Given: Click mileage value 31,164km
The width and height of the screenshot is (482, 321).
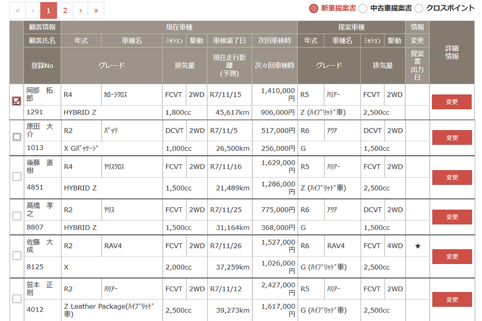Looking at the screenshot, I should [233, 228].
